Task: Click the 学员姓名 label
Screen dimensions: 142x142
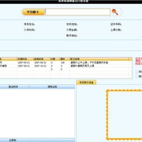Action: click(x=29, y=24)
